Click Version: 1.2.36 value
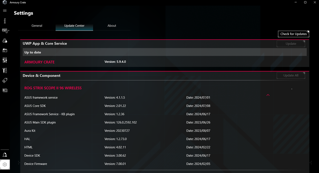Viewport: 319px width, 173px height. click(114, 114)
